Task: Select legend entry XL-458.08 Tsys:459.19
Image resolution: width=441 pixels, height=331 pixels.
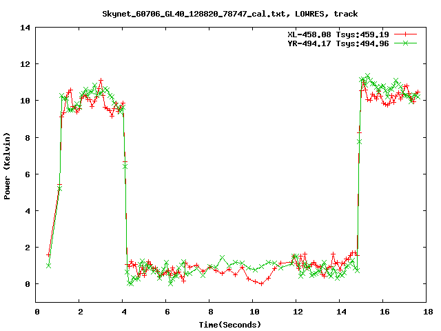Action: click(x=338, y=34)
